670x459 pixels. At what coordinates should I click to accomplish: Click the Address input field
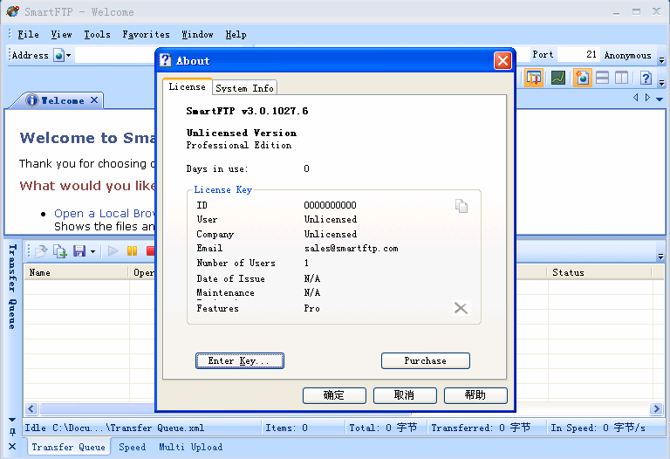pos(114,55)
